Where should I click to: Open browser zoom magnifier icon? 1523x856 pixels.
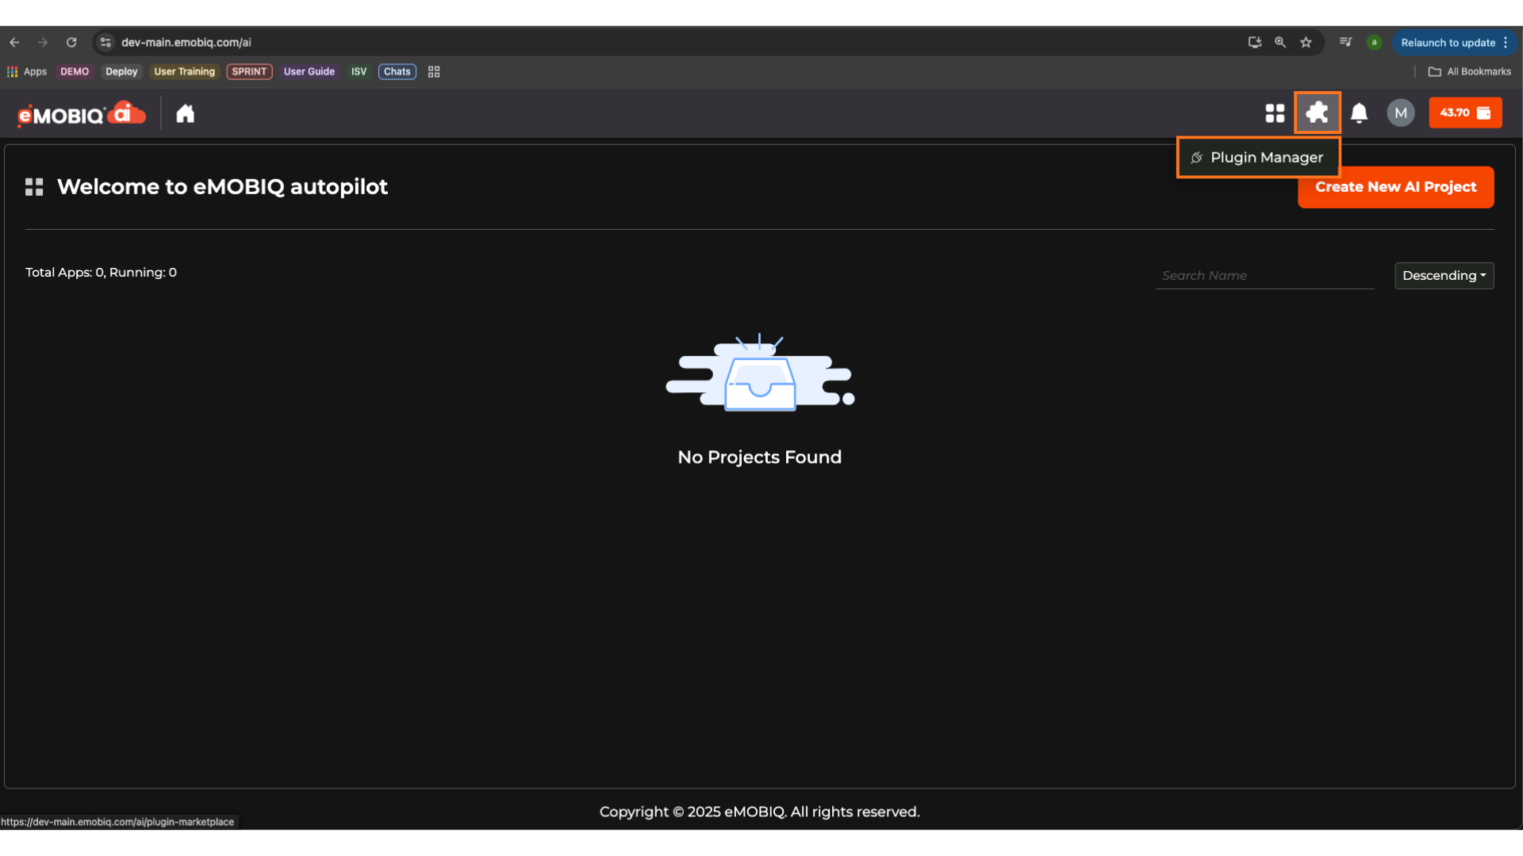tap(1279, 43)
